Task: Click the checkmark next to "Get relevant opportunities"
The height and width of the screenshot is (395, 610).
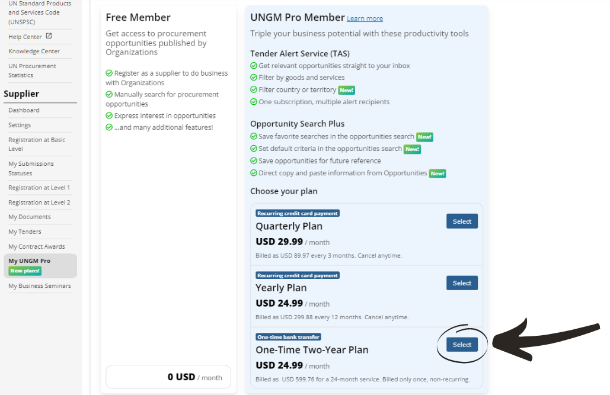Action: coord(254,66)
